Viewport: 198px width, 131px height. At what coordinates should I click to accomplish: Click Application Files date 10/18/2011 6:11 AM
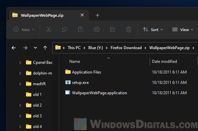[169, 72]
